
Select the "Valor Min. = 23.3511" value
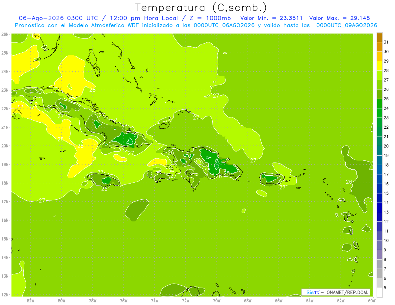(272, 18)
